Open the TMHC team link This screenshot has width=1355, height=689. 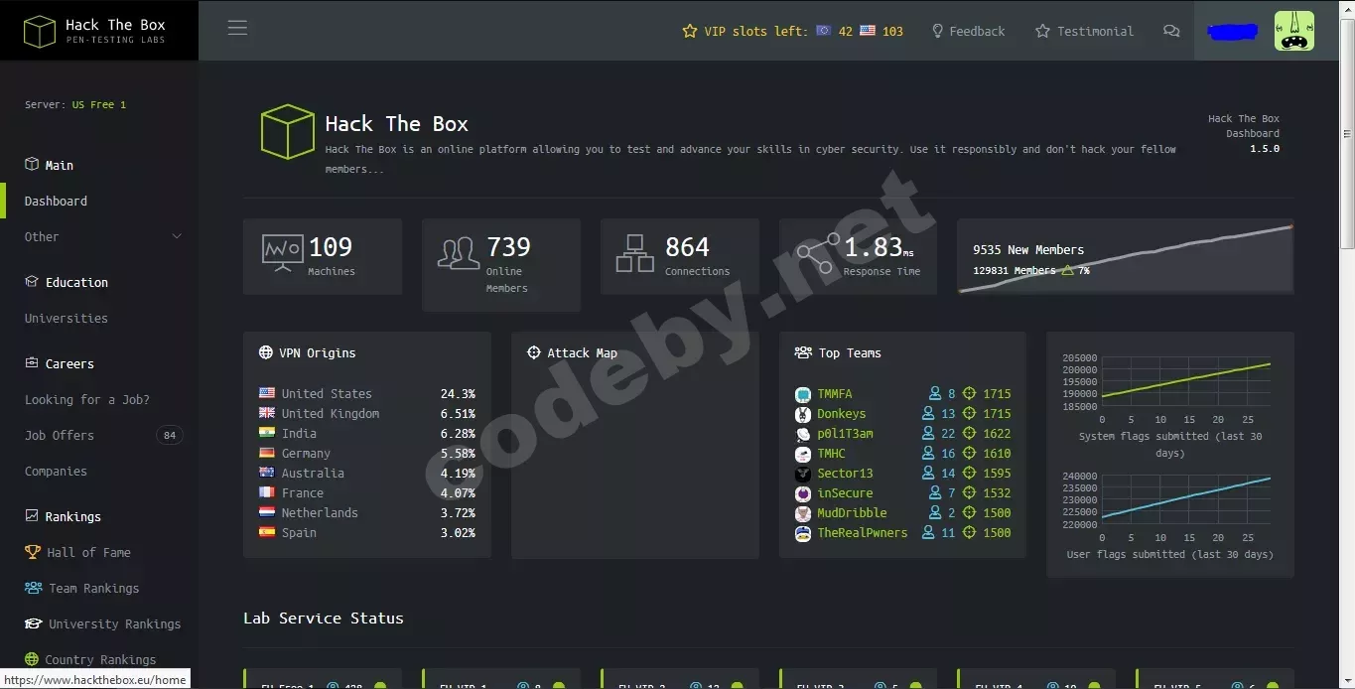click(x=831, y=454)
